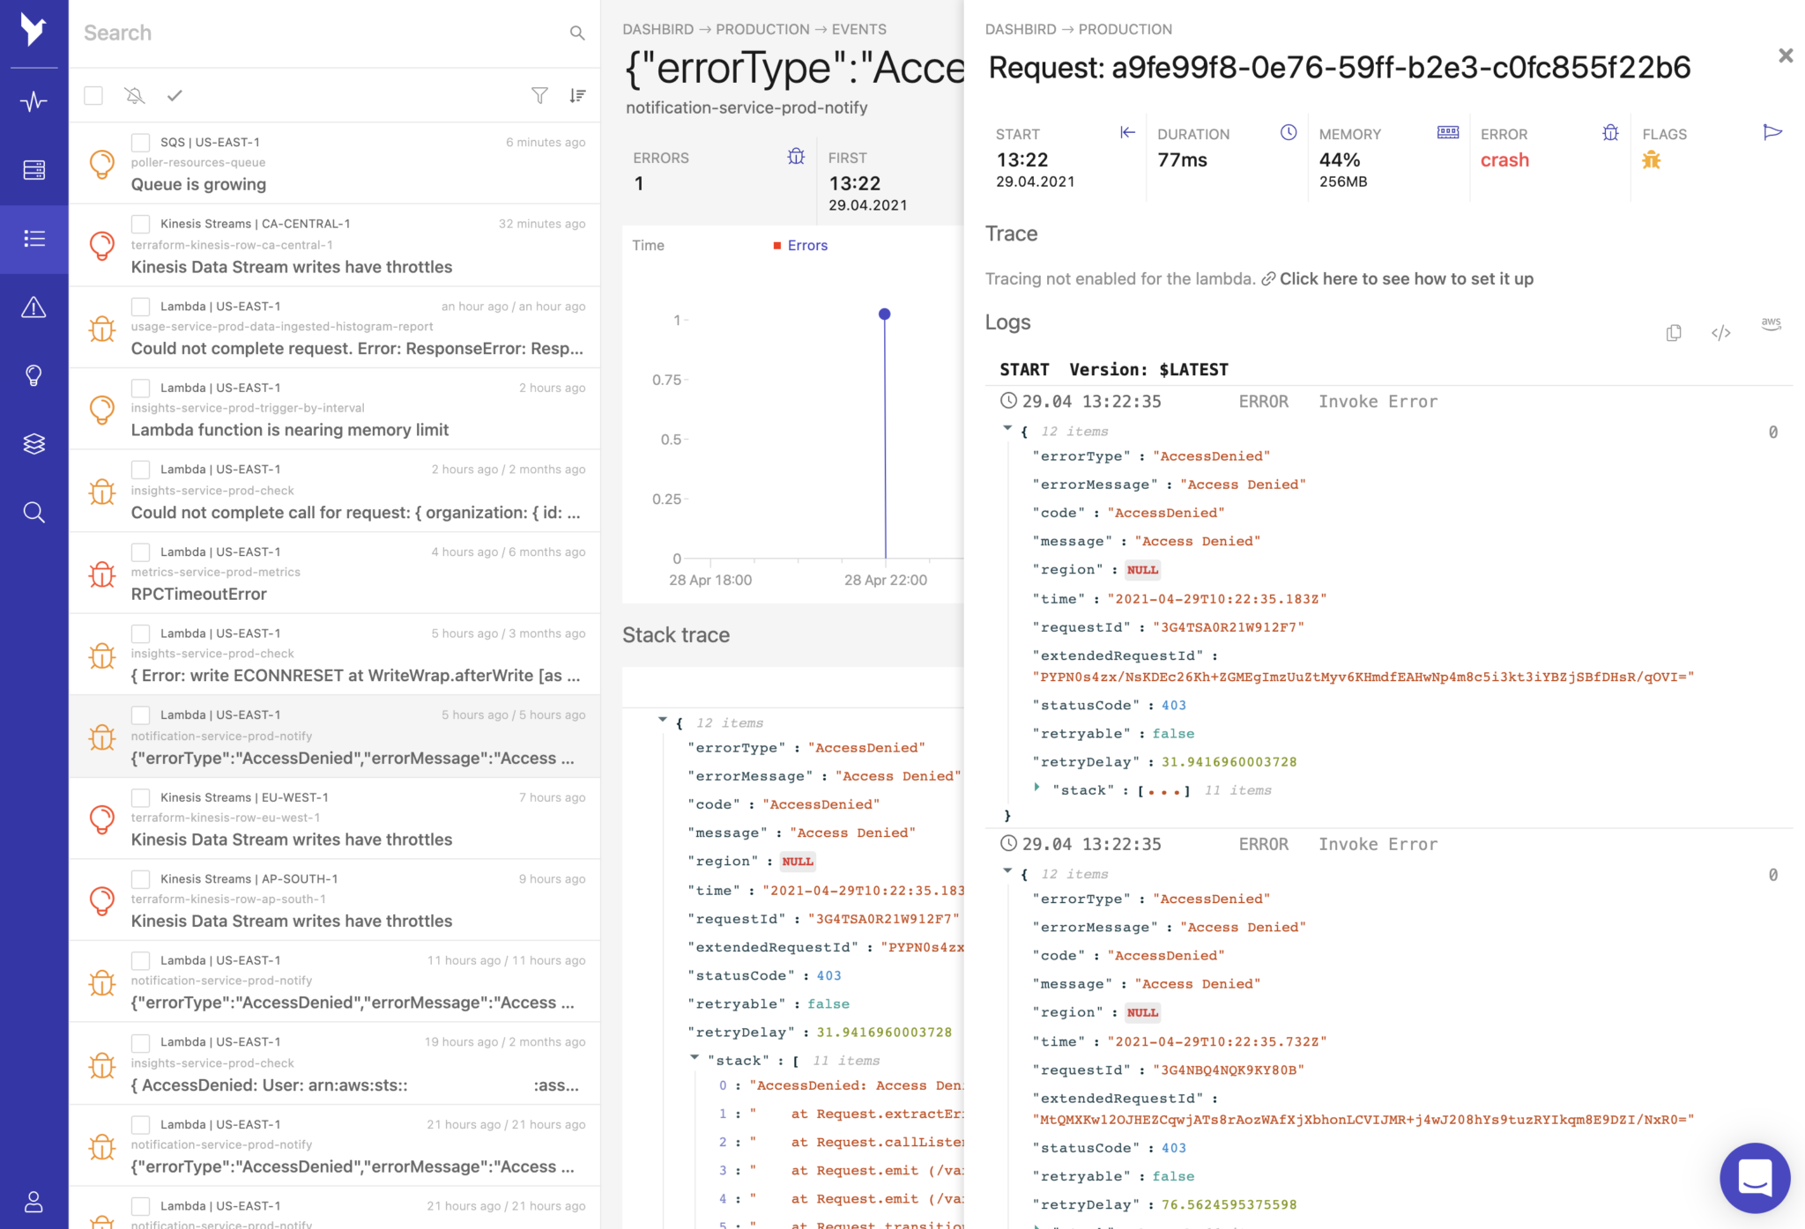The width and height of the screenshot is (1805, 1229).
Task: Copy the logs using the copy icon
Action: (x=1674, y=333)
